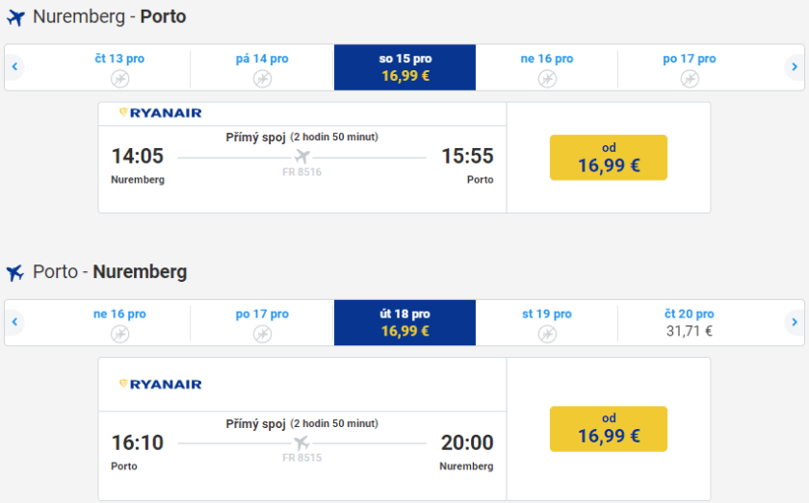809x503 pixels.
Task: Click the no-flight icon under st 19 pro
Action: tap(547, 334)
